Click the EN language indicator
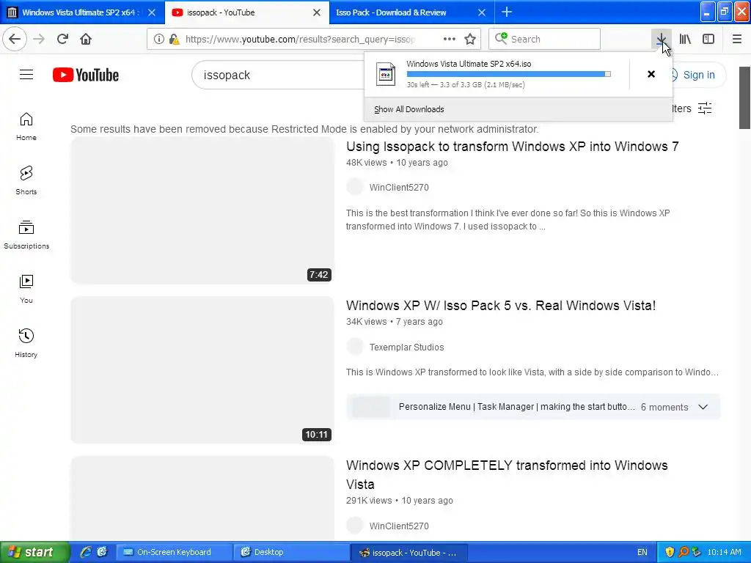751x563 pixels. pyautogui.click(x=642, y=552)
